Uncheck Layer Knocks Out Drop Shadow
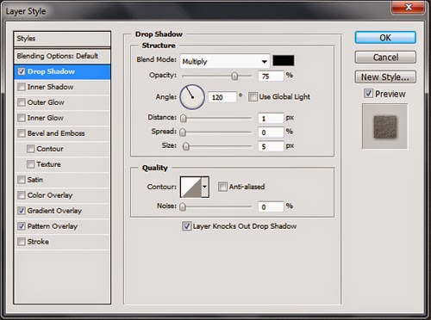 [187, 226]
